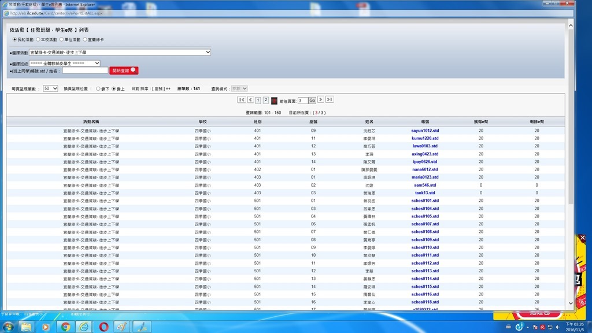
Task: Switch to page 2 of results
Action: point(266,100)
